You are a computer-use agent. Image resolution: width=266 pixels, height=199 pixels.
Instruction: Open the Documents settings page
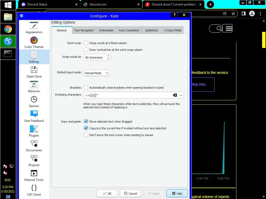click(x=34, y=146)
